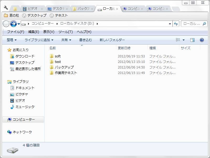Open the ライブラリに追加 dropdown
The width and height of the screenshot is (210, 158).
(39, 40)
